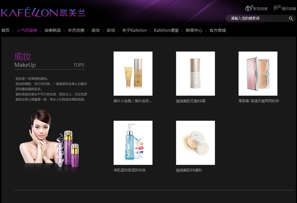
Task: Select 当季新品 in the navigation
Action: coord(52,30)
